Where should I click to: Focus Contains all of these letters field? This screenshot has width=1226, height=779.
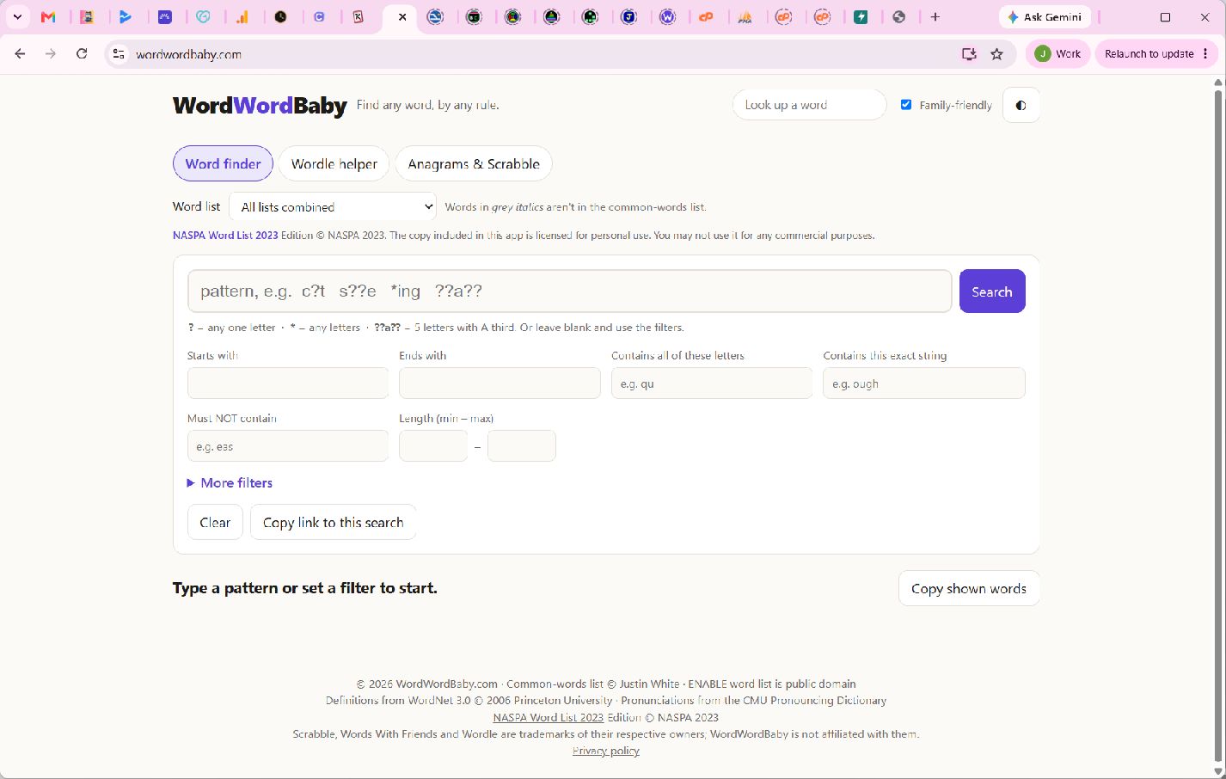[x=712, y=383]
